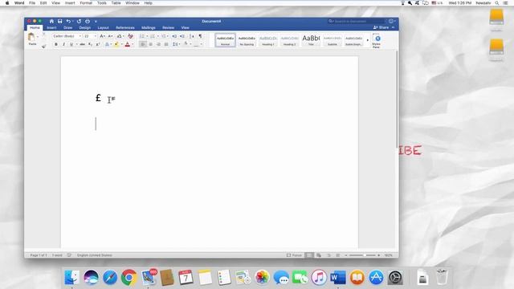Open Shading paint bucket
The image size is (514, 289).
pyautogui.click(x=186, y=44)
